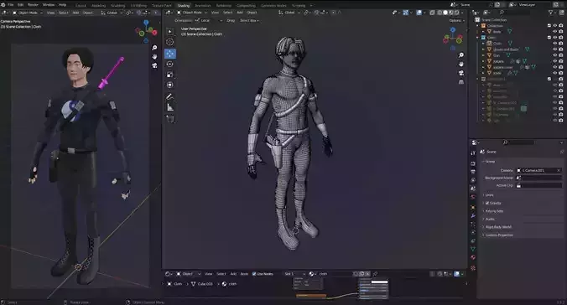Viewport: 567px width, 305px height.
Task: Select the Move tool in main viewport toolbar
Action: (170, 54)
